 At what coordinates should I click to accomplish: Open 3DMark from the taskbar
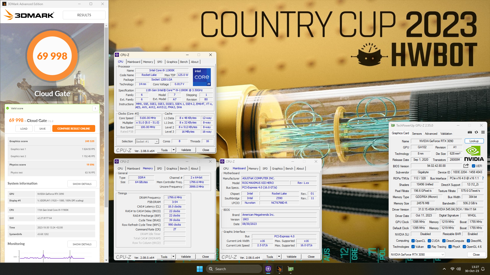[279, 269]
